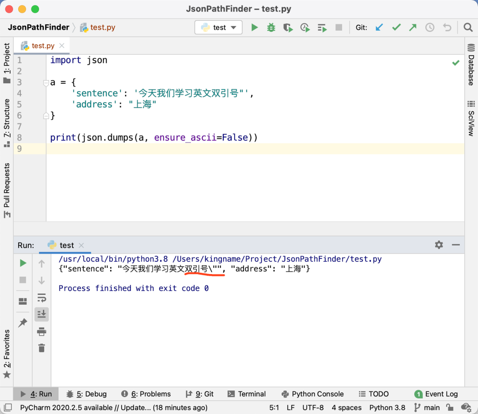This screenshot has height=414, width=478.
Task: Open the inspector icon in the status bar
Action: coord(466,407)
